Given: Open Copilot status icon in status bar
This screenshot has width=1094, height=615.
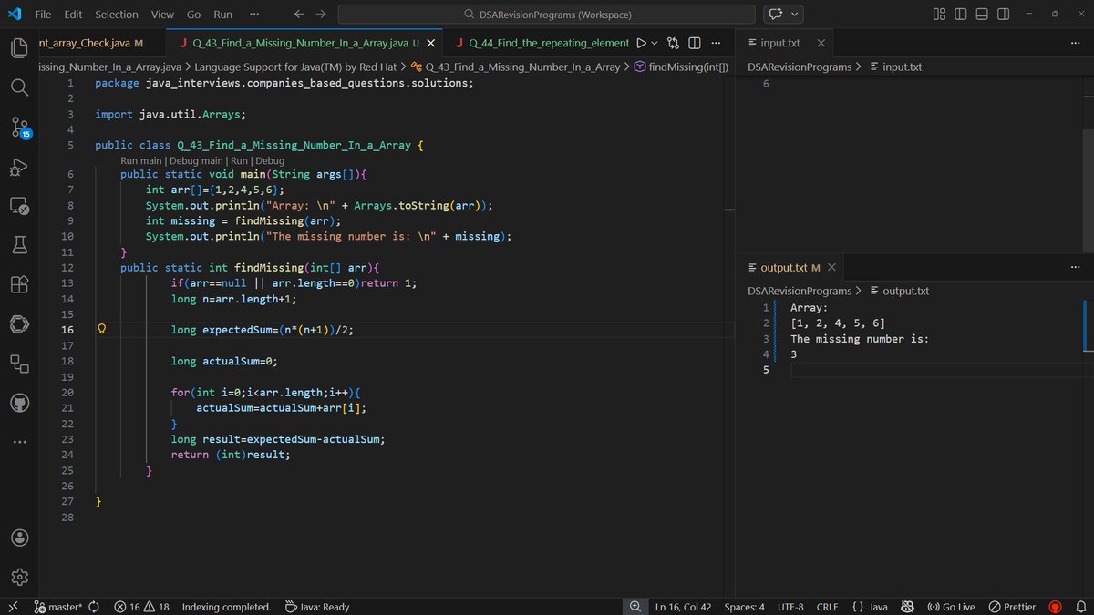Looking at the screenshot, I should [908, 607].
